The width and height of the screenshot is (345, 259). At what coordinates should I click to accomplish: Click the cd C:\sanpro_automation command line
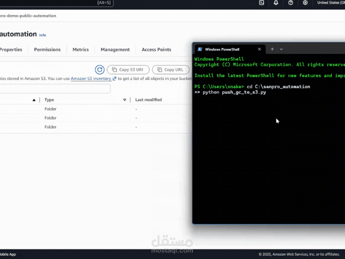tap(278, 86)
